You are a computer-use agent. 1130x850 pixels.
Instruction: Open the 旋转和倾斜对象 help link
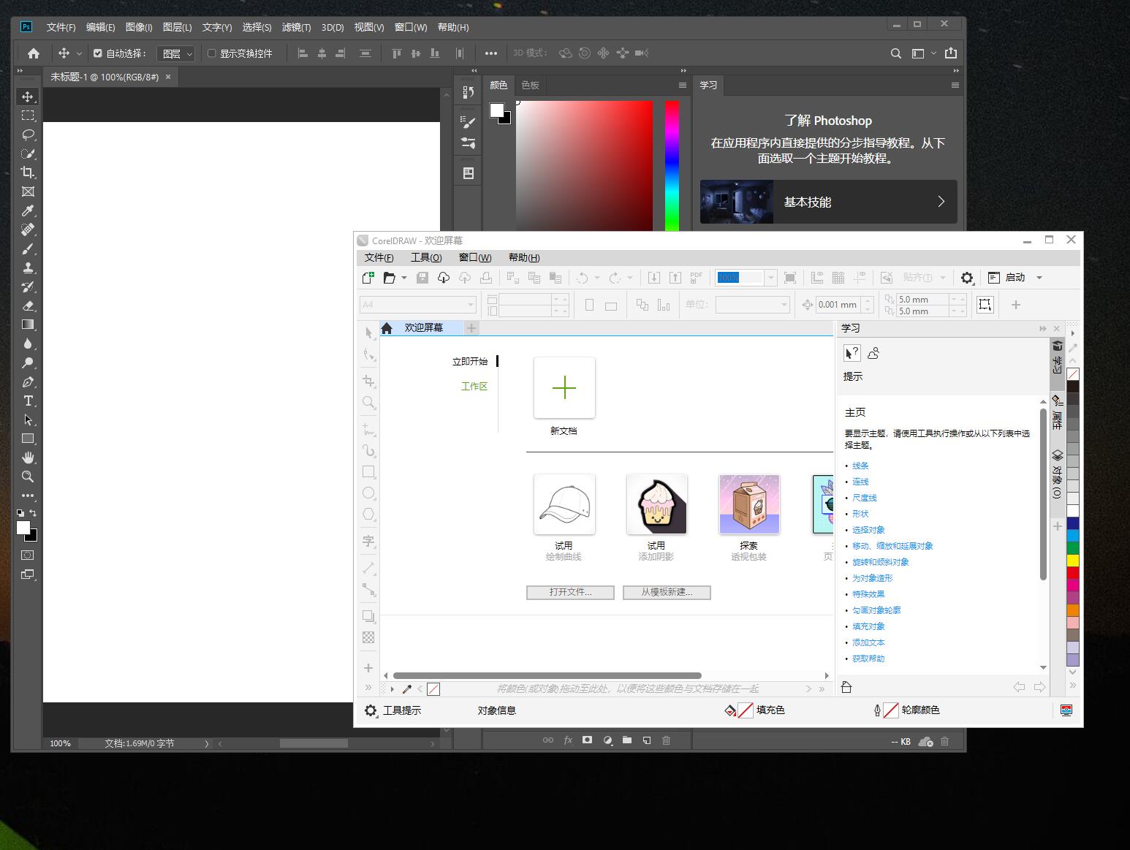click(881, 562)
